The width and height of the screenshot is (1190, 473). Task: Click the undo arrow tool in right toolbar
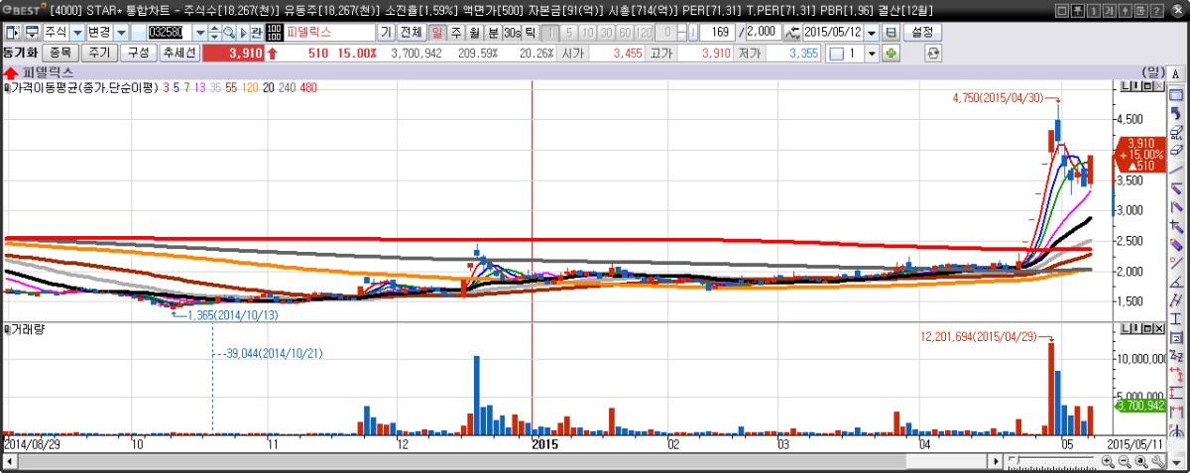tap(1176, 113)
